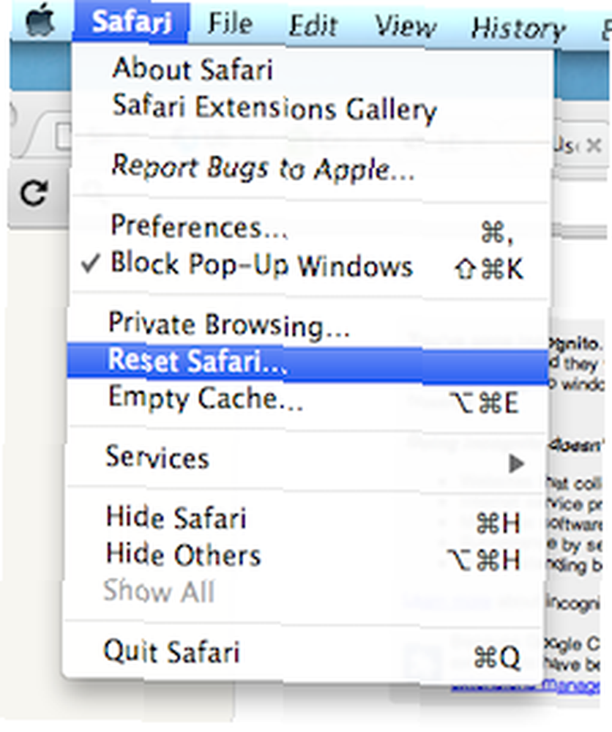
Task: Expand the Services submenu arrow
Action: point(516,463)
